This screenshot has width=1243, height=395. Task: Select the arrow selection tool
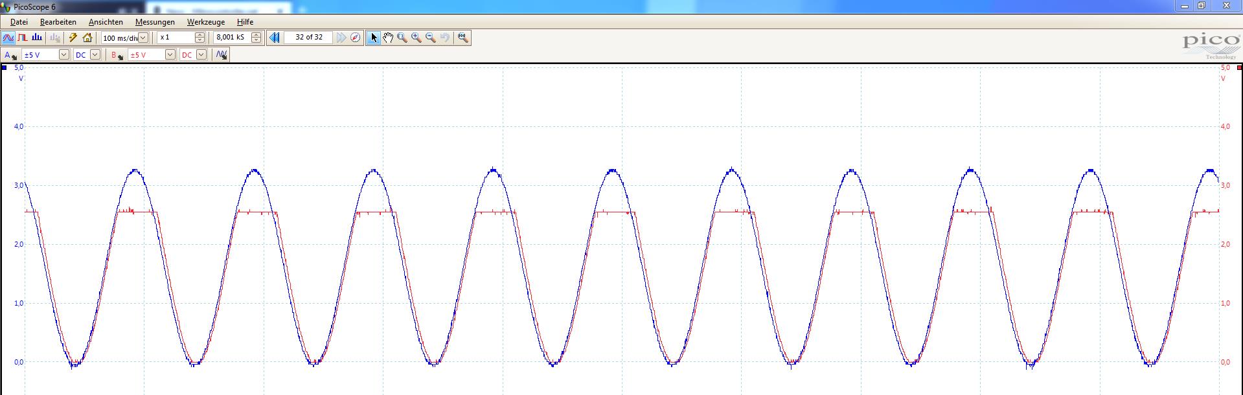click(x=374, y=38)
